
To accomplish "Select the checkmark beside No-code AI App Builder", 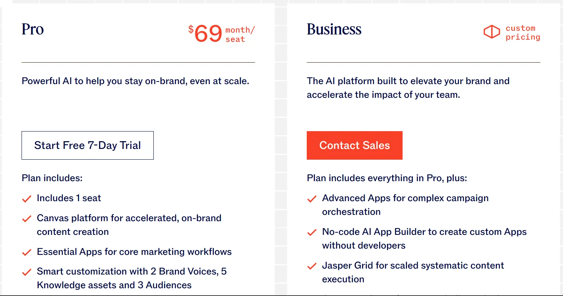I will [x=312, y=233].
